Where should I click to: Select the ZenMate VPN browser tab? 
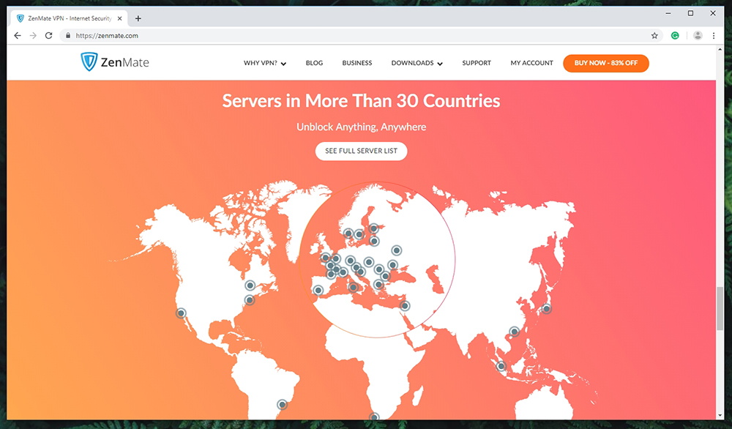point(69,19)
